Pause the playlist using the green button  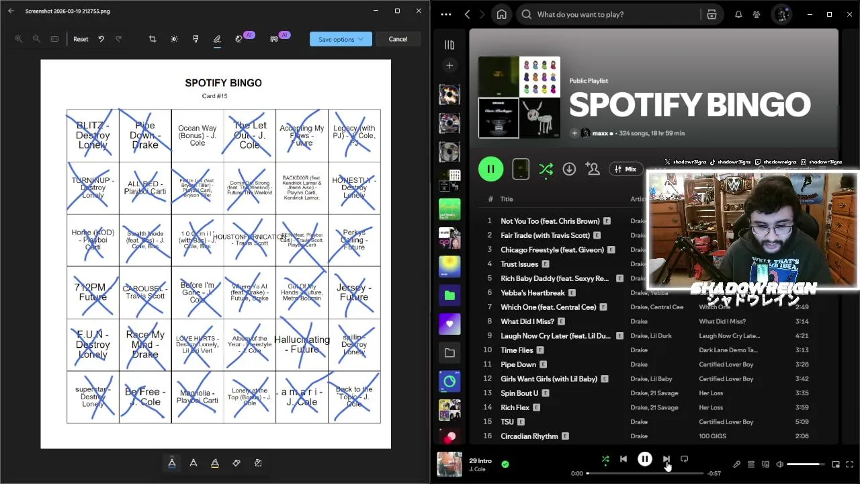(x=490, y=169)
